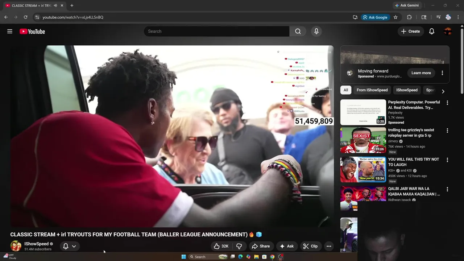This screenshot has height=261, width=464.
Task: Click the zimery channel name
Action: pyautogui.click(x=393, y=141)
